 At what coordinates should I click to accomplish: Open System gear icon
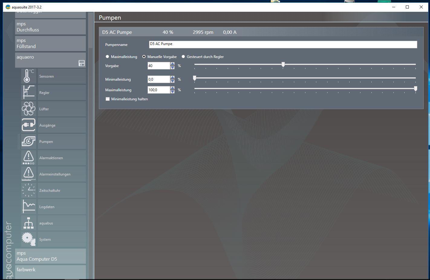[x=29, y=239]
